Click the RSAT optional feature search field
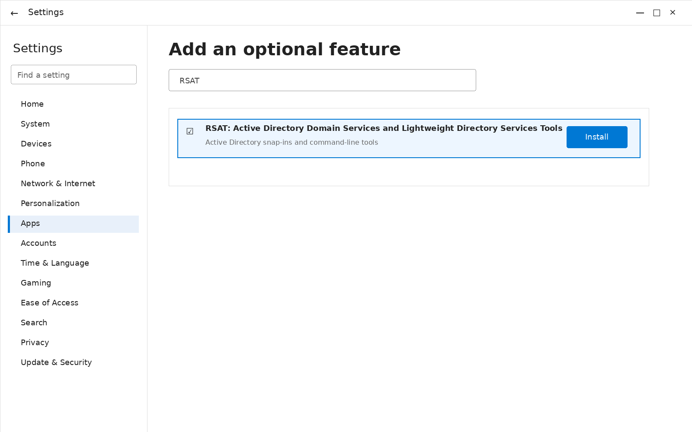 (322, 80)
